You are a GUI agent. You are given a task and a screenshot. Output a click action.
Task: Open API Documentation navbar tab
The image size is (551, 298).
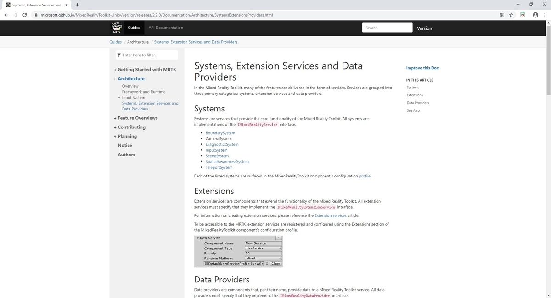click(166, 28)
